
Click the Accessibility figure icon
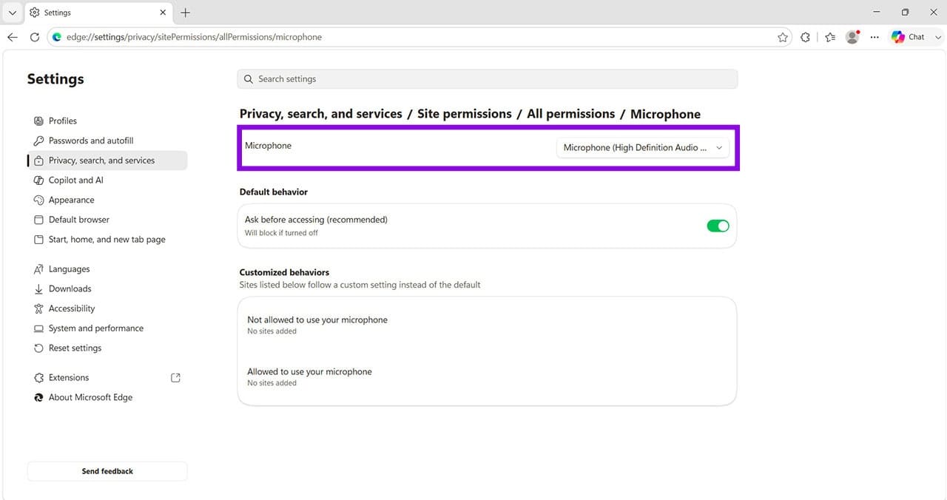tap(39, 308)
